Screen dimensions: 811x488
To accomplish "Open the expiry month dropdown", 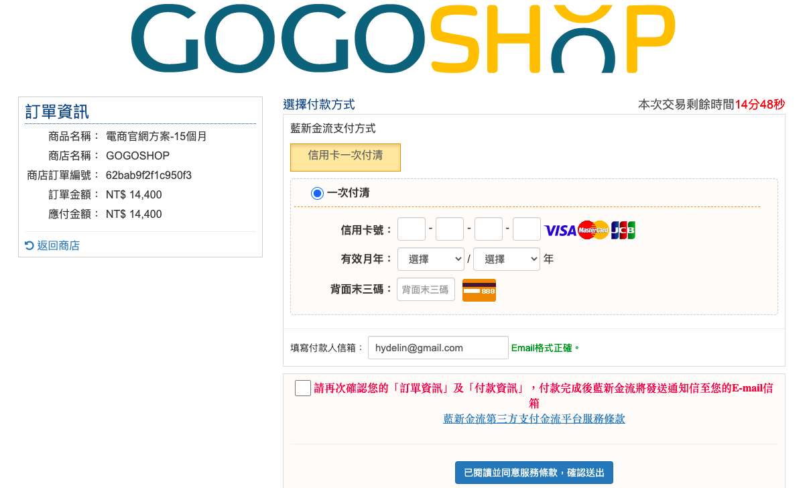I will 431,259.
